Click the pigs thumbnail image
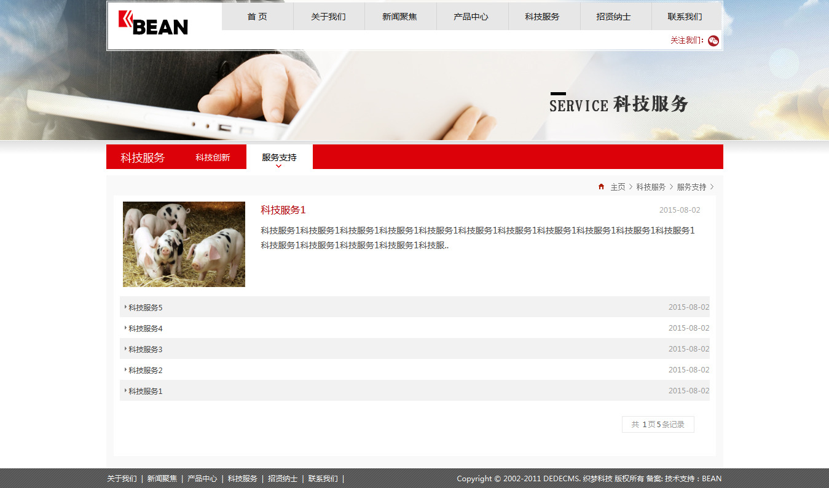 [184, 244]
